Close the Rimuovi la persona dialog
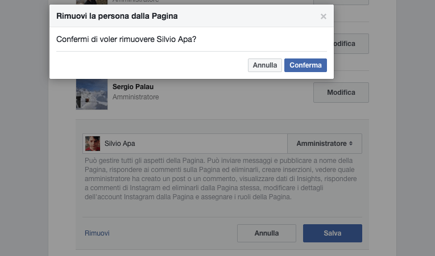The image size is (435, 256). [323, 16]
